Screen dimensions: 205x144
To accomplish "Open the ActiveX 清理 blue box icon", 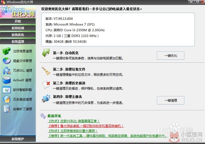I will (x=7, y=80).
